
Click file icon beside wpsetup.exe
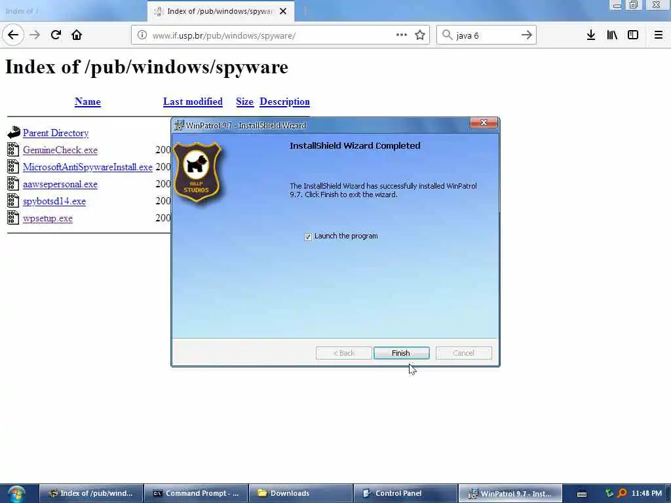click(x=13, y=217)
